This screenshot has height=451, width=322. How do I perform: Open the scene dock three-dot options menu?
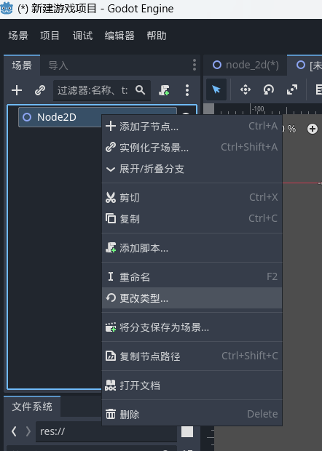coord(195,65)
